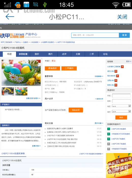Open ranked item 小松PC60-7挖掘机
The image size is (132, 178).
pyautogui.click(x=118, y=139)
